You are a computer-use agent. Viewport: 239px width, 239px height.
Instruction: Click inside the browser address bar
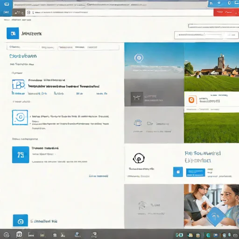pos(119,13)
